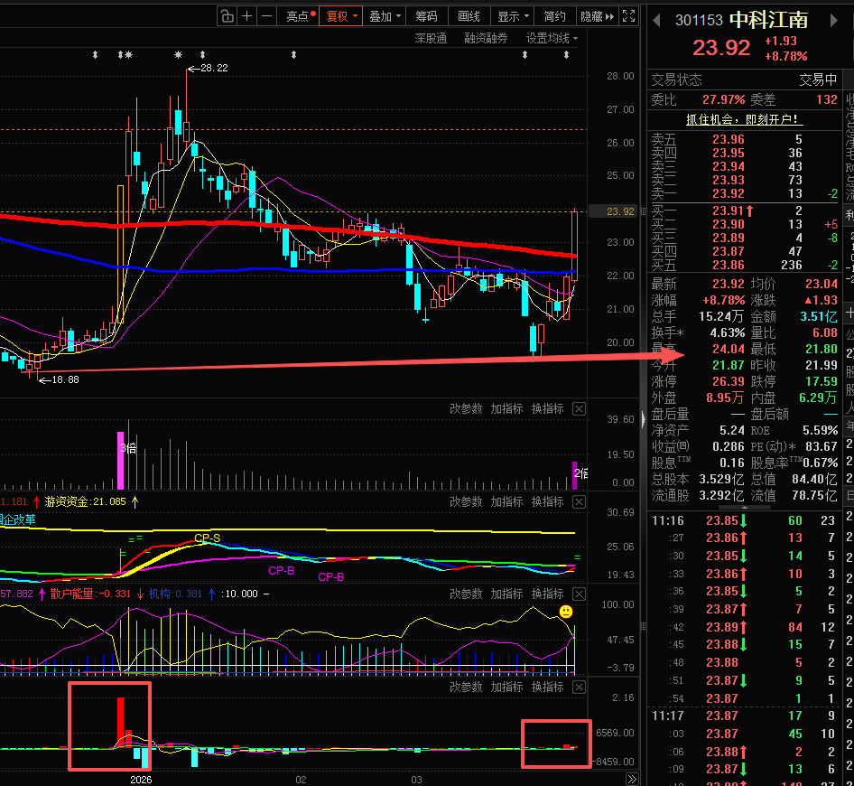Click 隐藏 to hide the side panel
The height and width of the screenshot is (786, 854).
(x=597, y=16)
